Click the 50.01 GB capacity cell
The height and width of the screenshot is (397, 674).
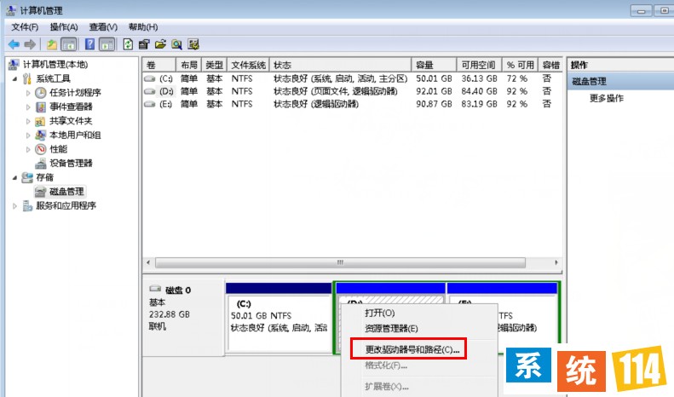point(434,79)
